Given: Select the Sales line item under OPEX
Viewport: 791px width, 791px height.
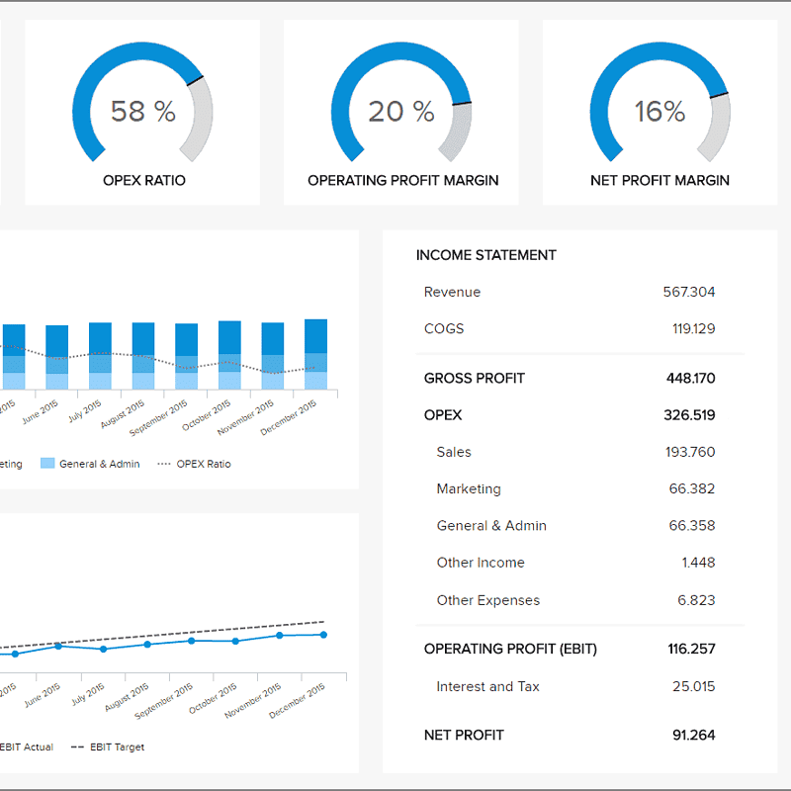Looking at the screenshot, I should click(x=453, y=452).
